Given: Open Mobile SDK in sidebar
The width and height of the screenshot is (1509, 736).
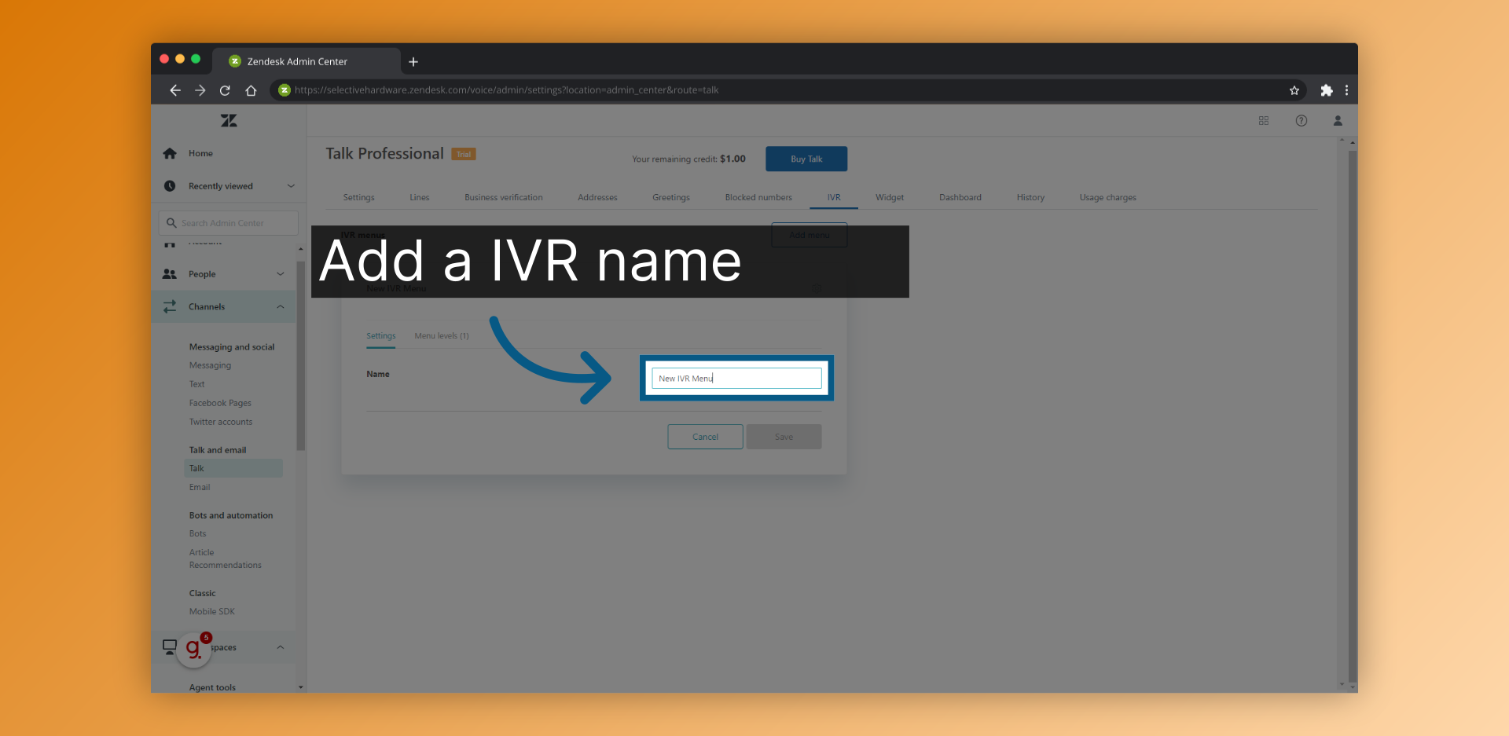Looking at the screenshot, I should click(x=211, y=611).
